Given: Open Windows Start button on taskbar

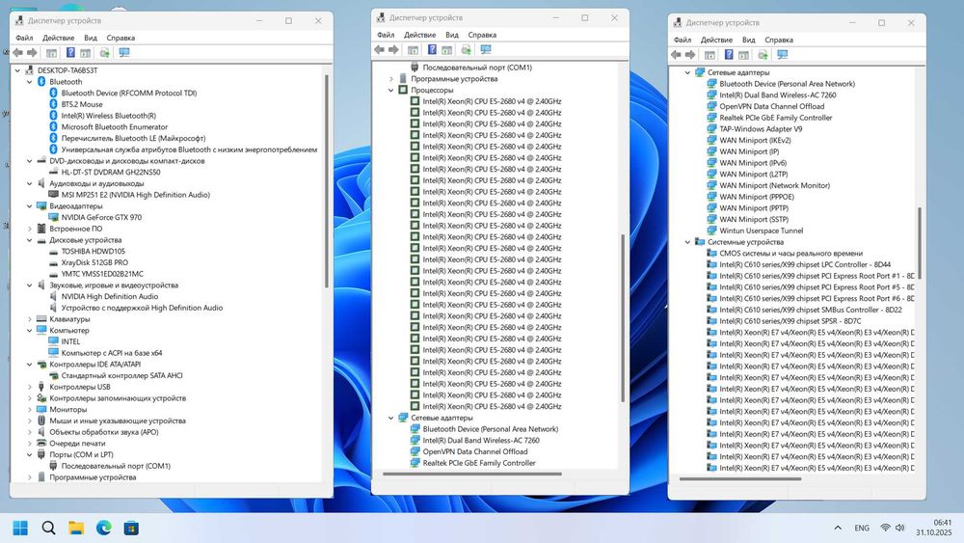Looking at the screenshot, I should coord(20,528).
